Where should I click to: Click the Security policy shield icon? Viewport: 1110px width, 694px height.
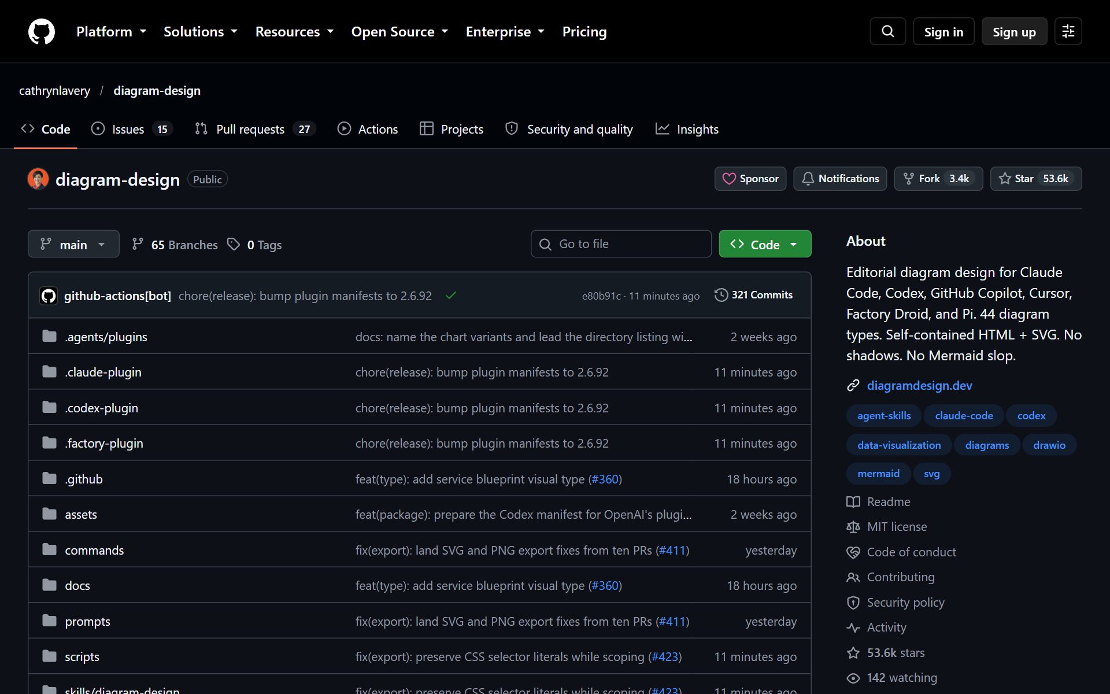(853, 603)
